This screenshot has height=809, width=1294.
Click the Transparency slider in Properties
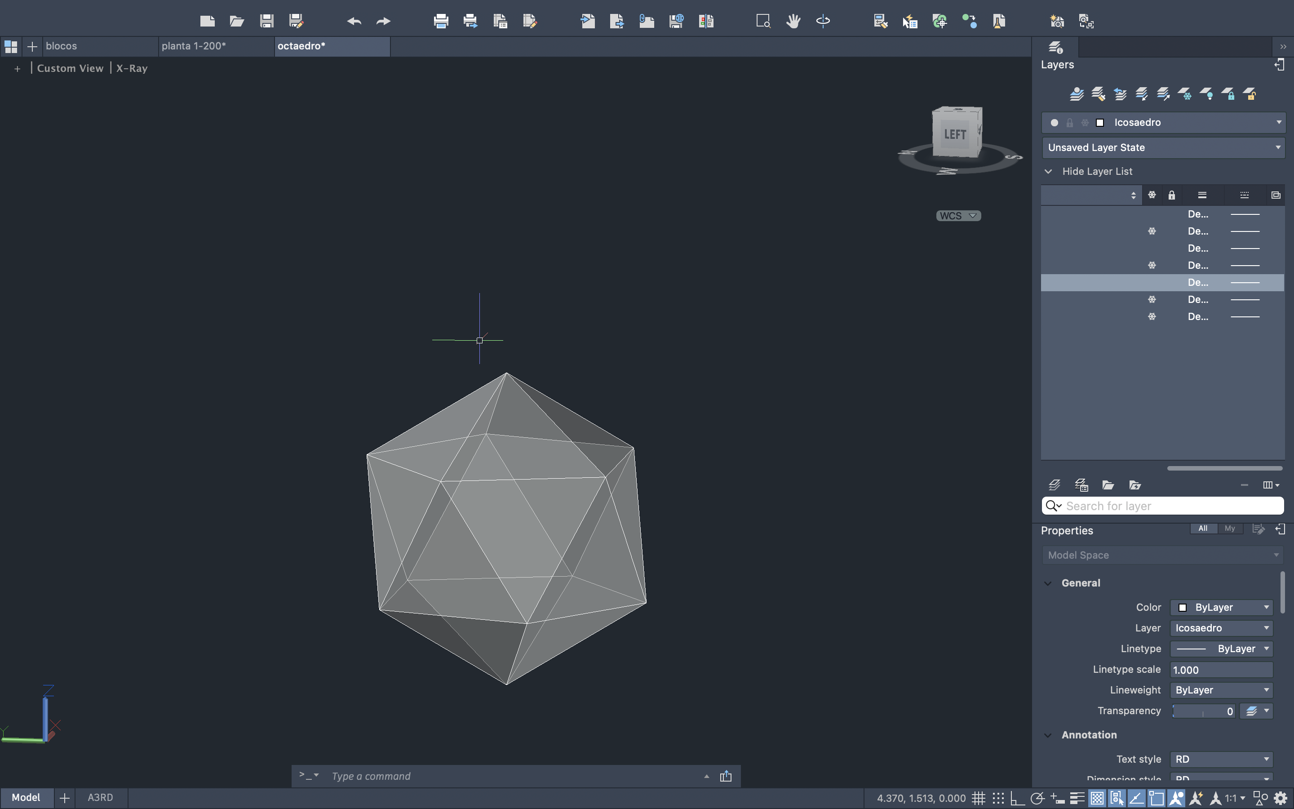click(1202, 711)
